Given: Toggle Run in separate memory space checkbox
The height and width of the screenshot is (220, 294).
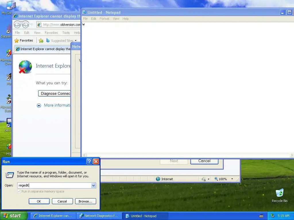Looking at the screenshot, I should click(x=19, y=191).
